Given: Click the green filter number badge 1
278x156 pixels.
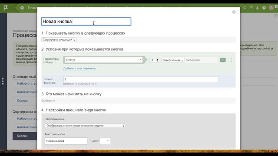Looking at the screenshot, I should coord(223,60).
